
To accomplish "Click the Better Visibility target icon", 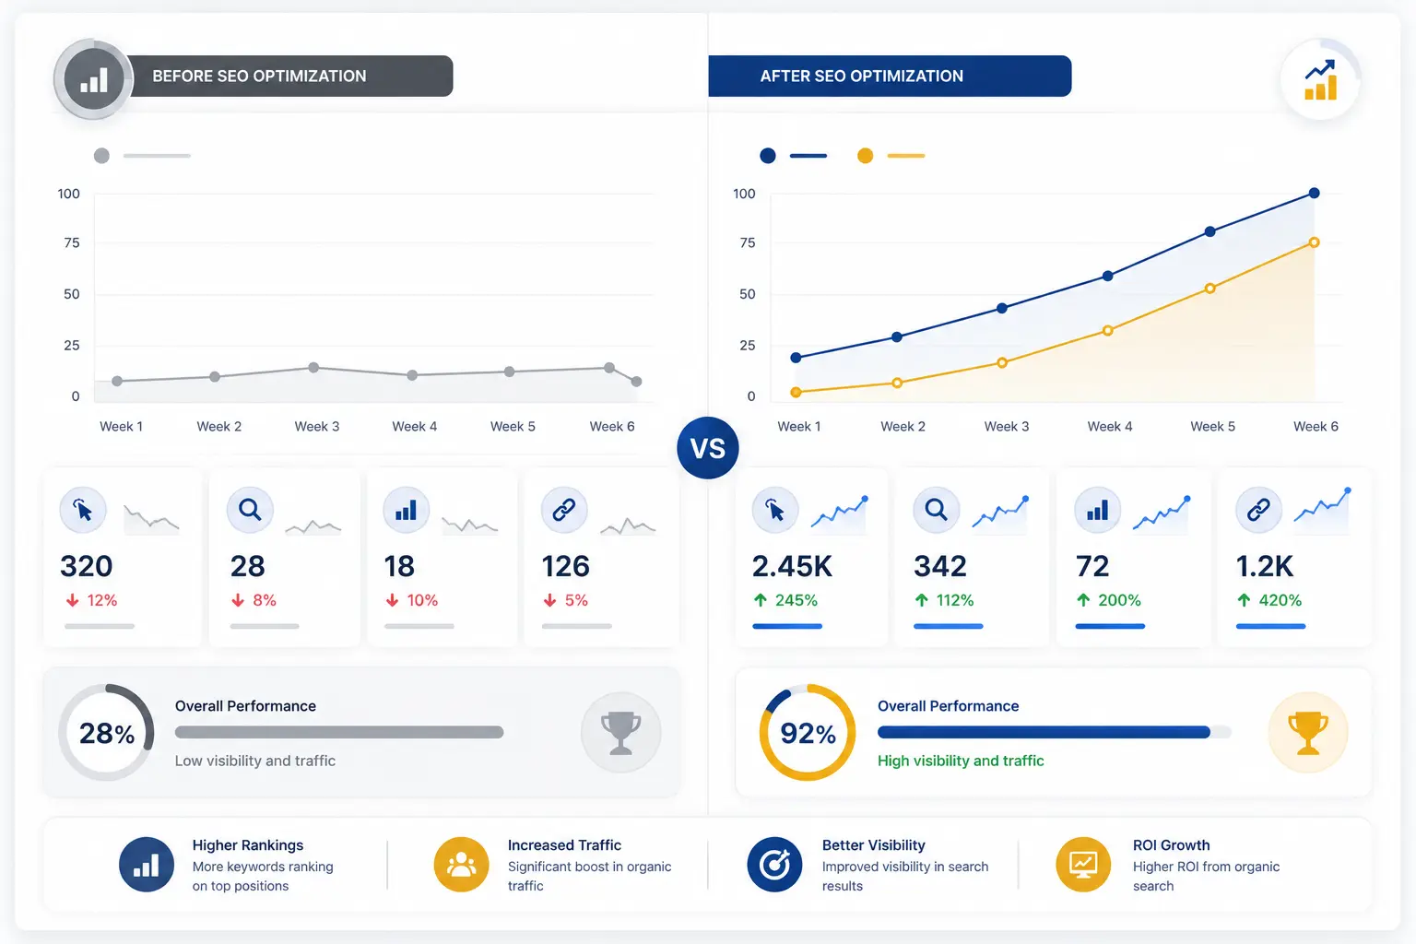I will (x=774, y=865).
